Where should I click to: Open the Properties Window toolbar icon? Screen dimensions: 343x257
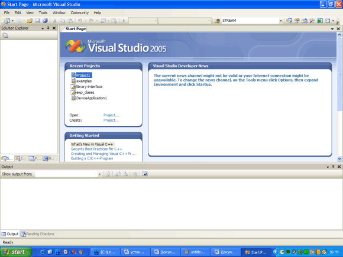(x=297, y=21)
